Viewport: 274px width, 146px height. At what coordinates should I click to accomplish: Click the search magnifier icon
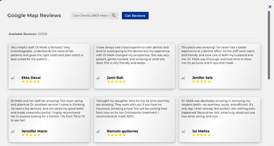[x=114, y=16]
